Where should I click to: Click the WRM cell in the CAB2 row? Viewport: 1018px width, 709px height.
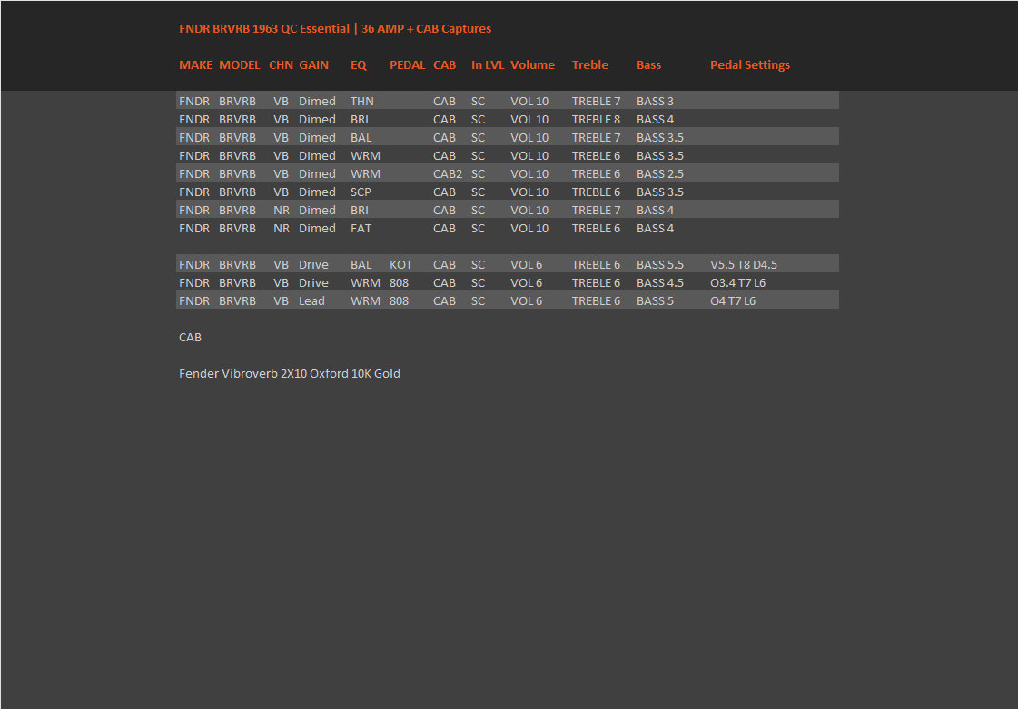366,174
